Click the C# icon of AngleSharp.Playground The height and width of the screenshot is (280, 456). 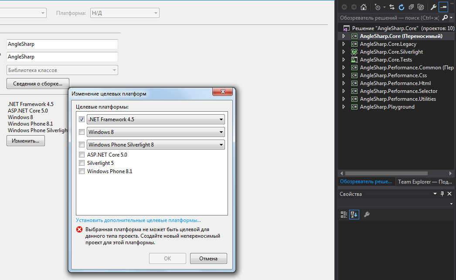[x=354, y=107]
